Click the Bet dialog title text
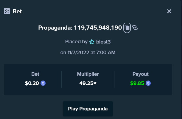This screenshot has height=119, width=182. [x=17, y=11]
